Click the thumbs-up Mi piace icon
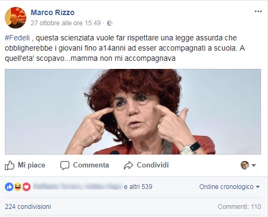268x217 pixels. [10, 165]
